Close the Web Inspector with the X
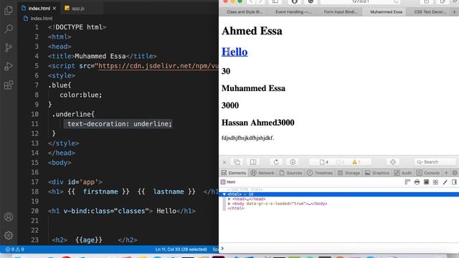Viewport: 459px width, 258px height. coord(224,162)
